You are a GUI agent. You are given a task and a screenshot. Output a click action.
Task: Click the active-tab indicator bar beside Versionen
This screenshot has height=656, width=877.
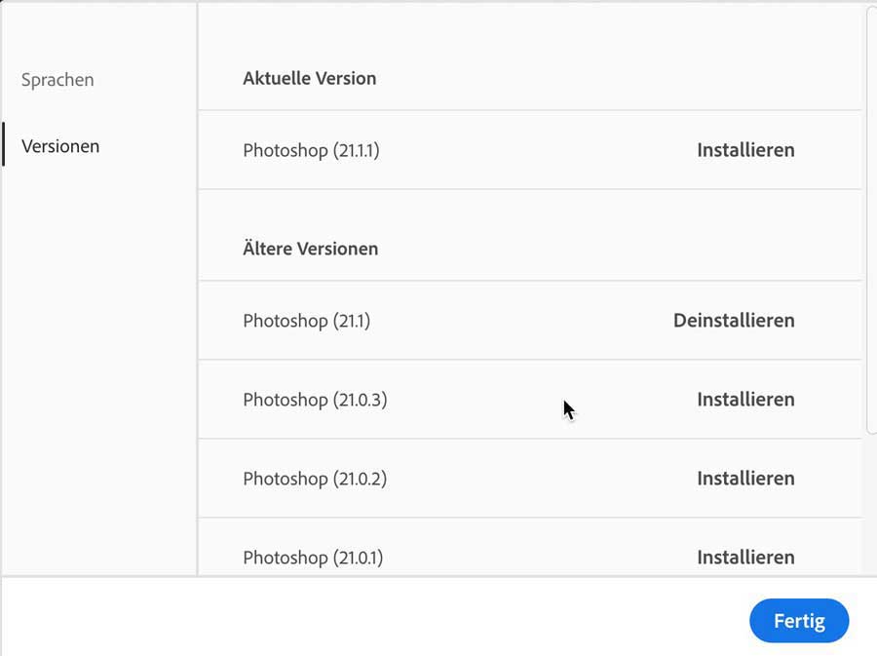(x=3, y=145)
